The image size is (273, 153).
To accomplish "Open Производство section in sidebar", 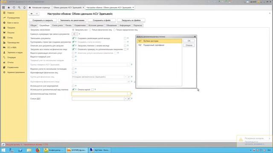I will click(x=14, y=42).
